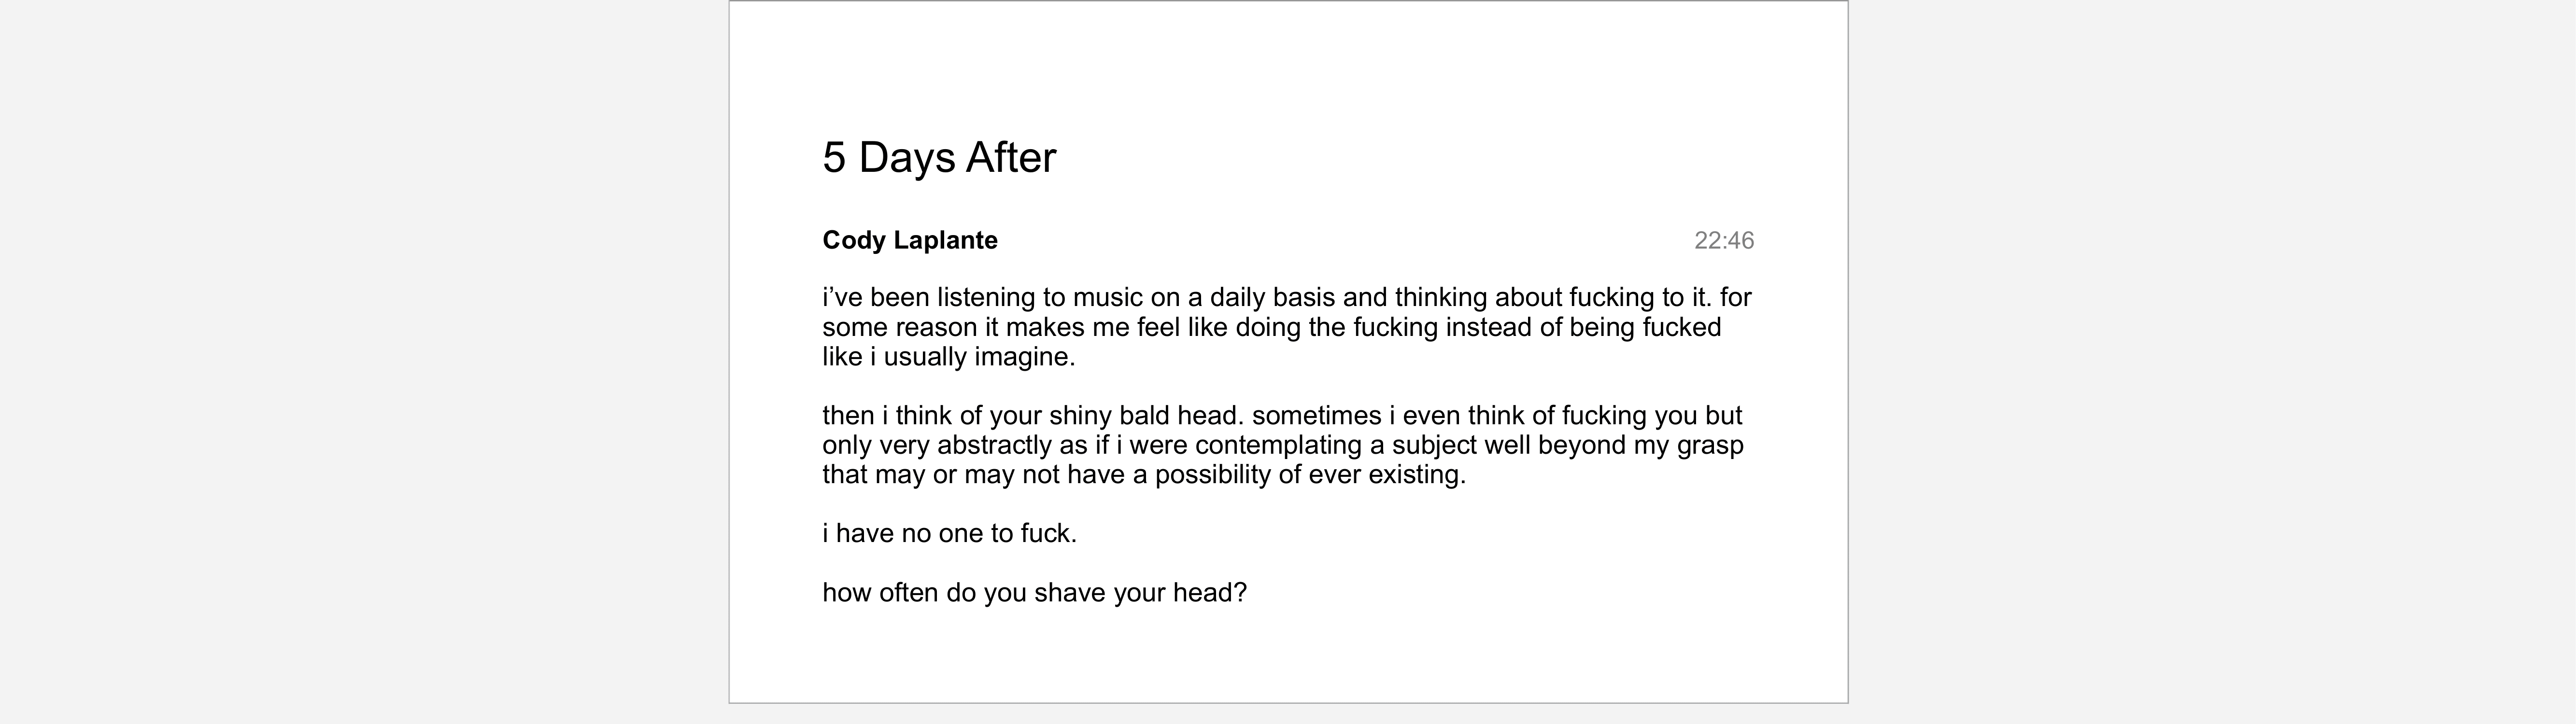Viewport: 2576px width, 724px height.
Task: Click the word "listening" in first line
Action: (x=985, y=297)
